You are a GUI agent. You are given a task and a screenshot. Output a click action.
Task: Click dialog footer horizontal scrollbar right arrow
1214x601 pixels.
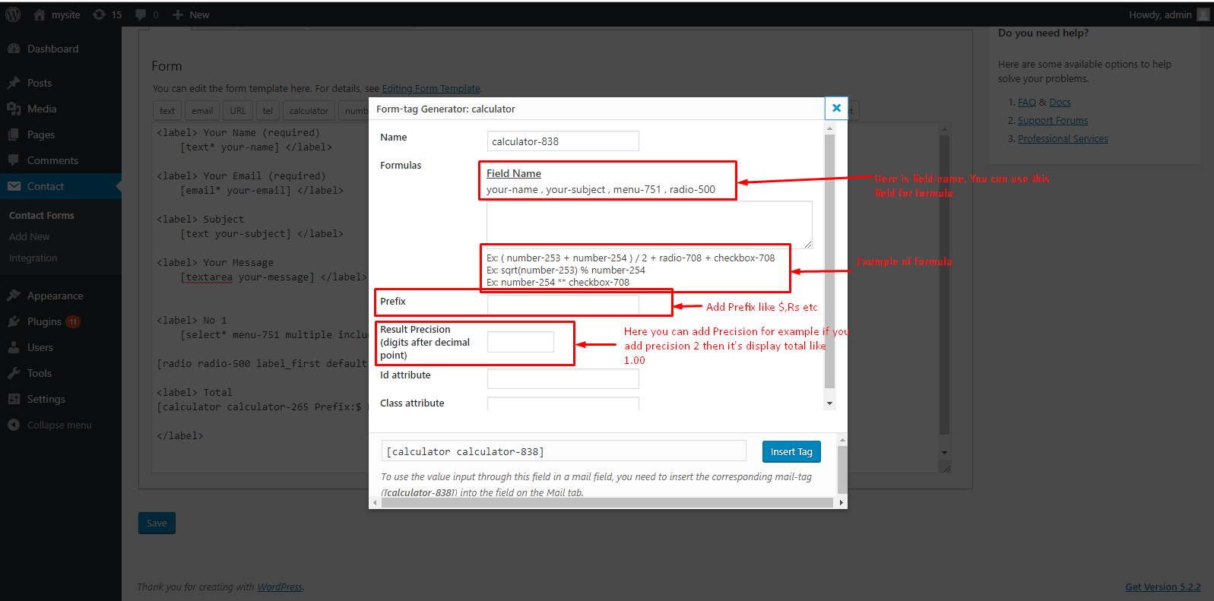[x=841, y=502]
